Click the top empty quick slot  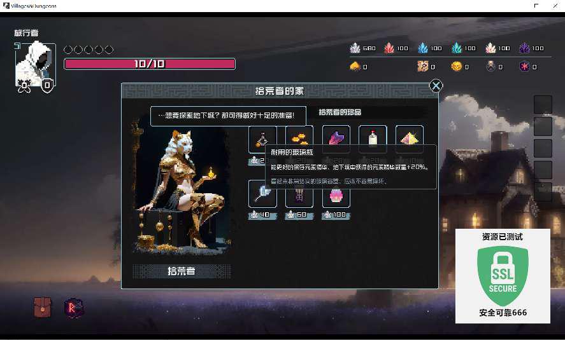543,105
